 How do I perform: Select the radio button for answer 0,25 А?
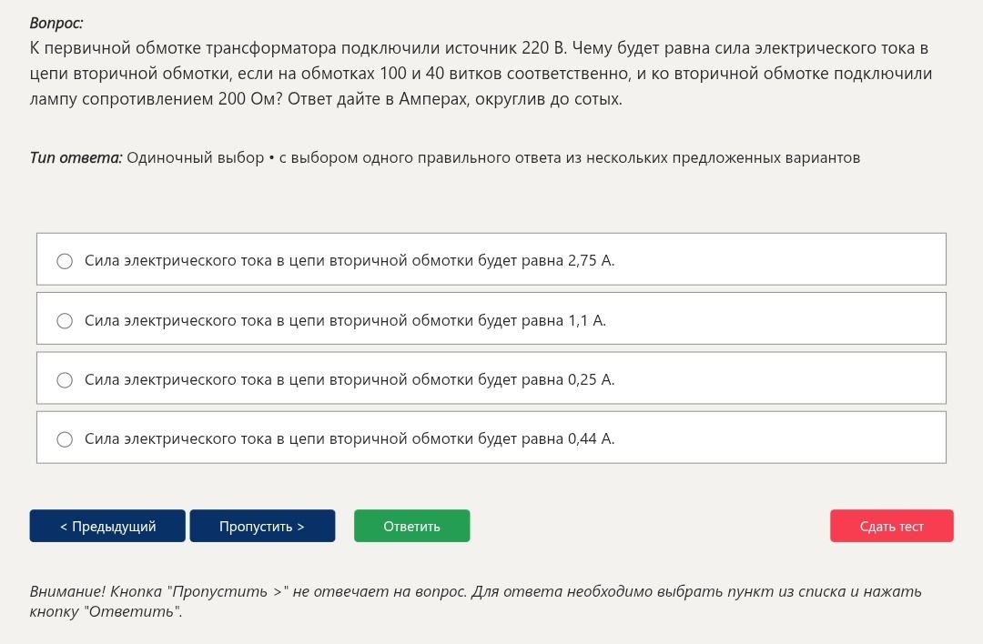(x=65, y=379)
